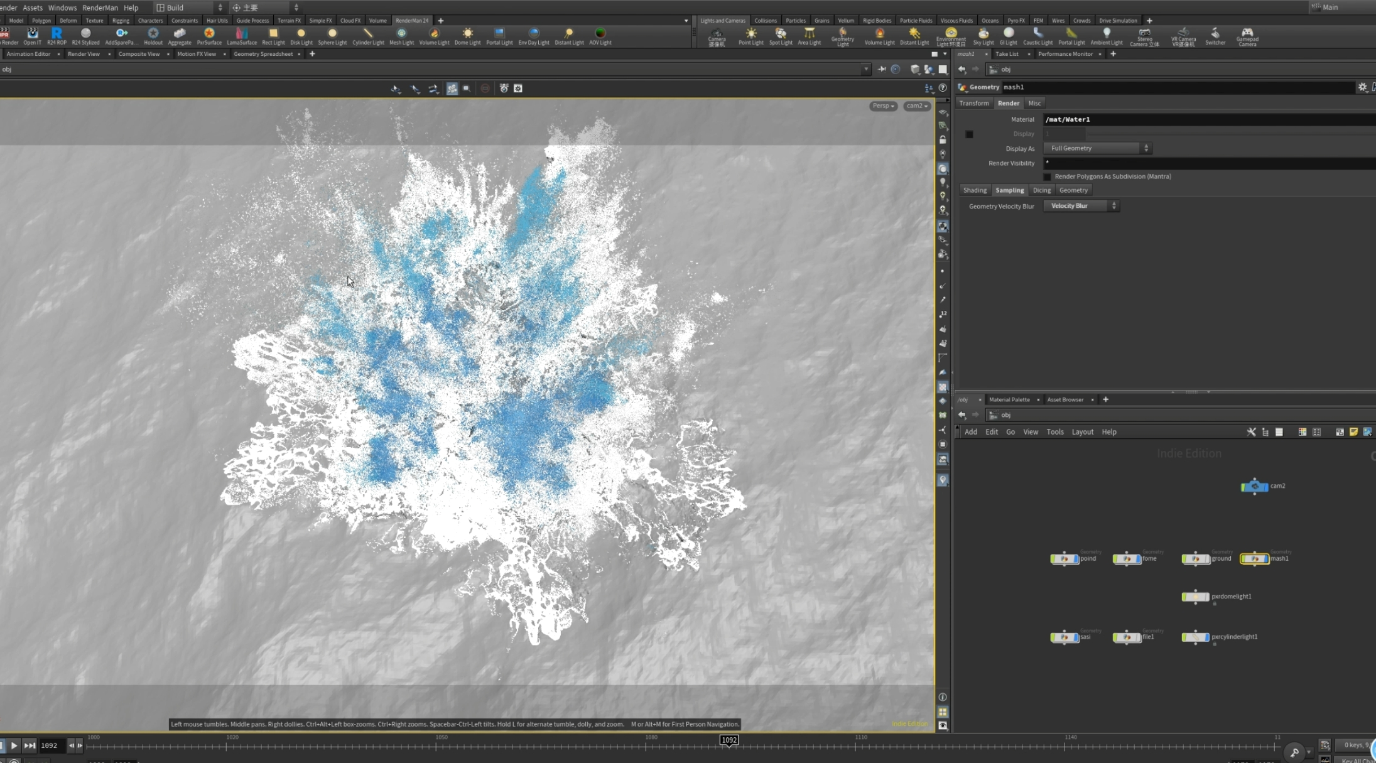Enable Render Polygons As Subdivision (Mantra)
The image size is (1376, 763).
[1047, 176]
